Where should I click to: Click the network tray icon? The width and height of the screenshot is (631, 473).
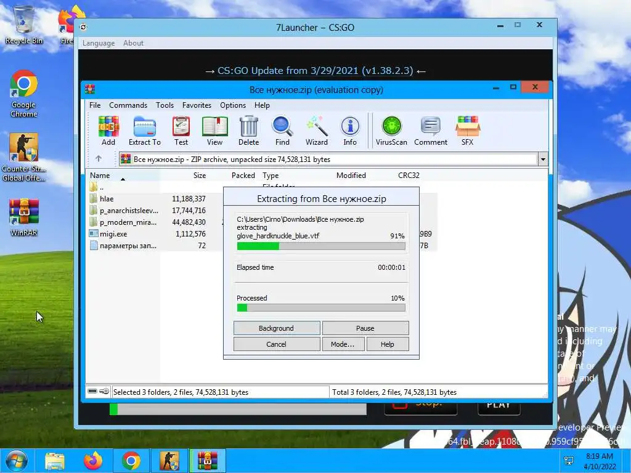click(569, 461)
